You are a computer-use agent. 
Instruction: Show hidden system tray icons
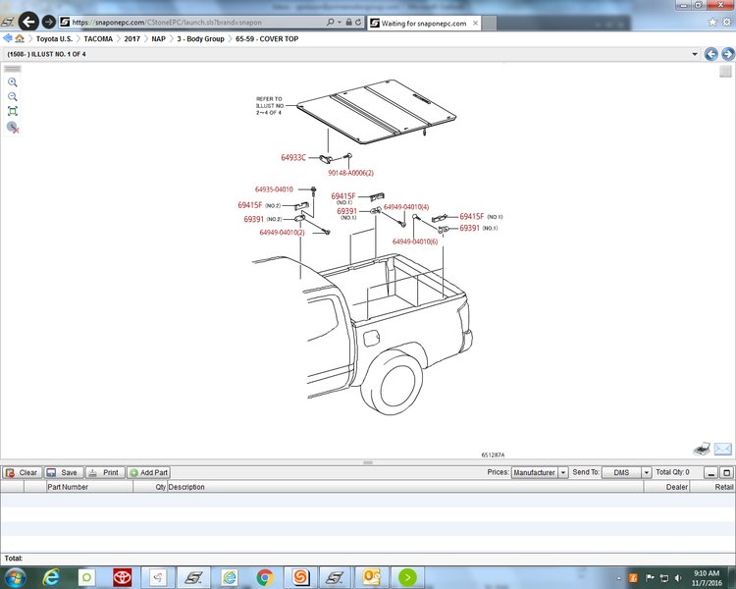618,578
